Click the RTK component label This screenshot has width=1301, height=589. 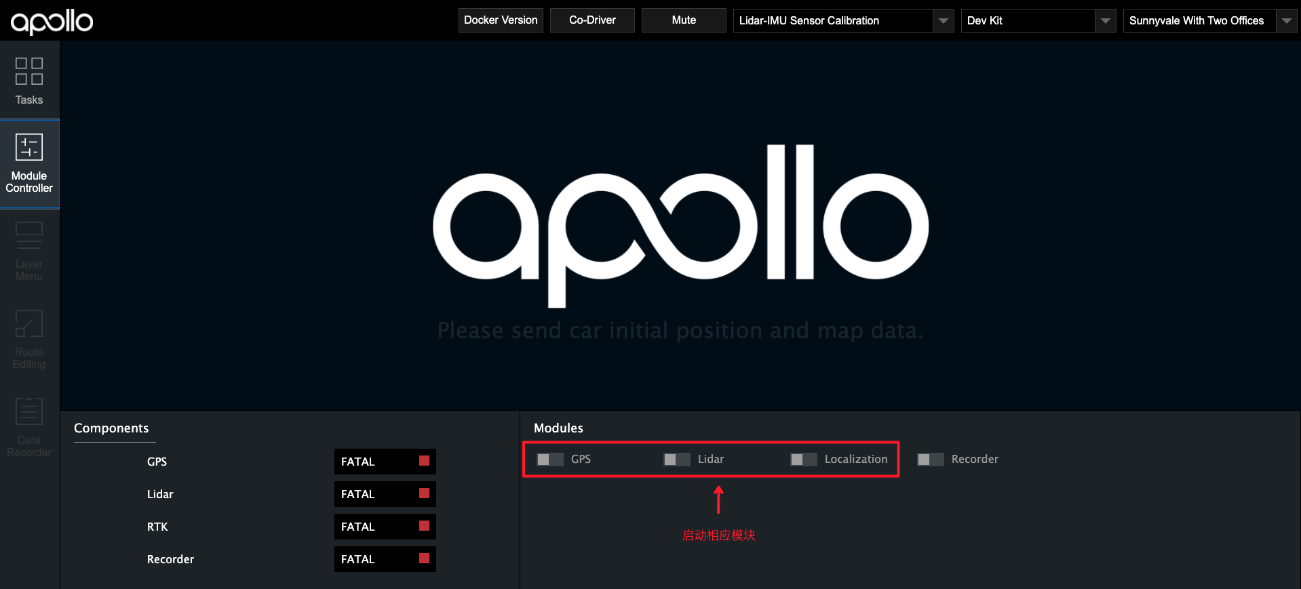(157, 527)
